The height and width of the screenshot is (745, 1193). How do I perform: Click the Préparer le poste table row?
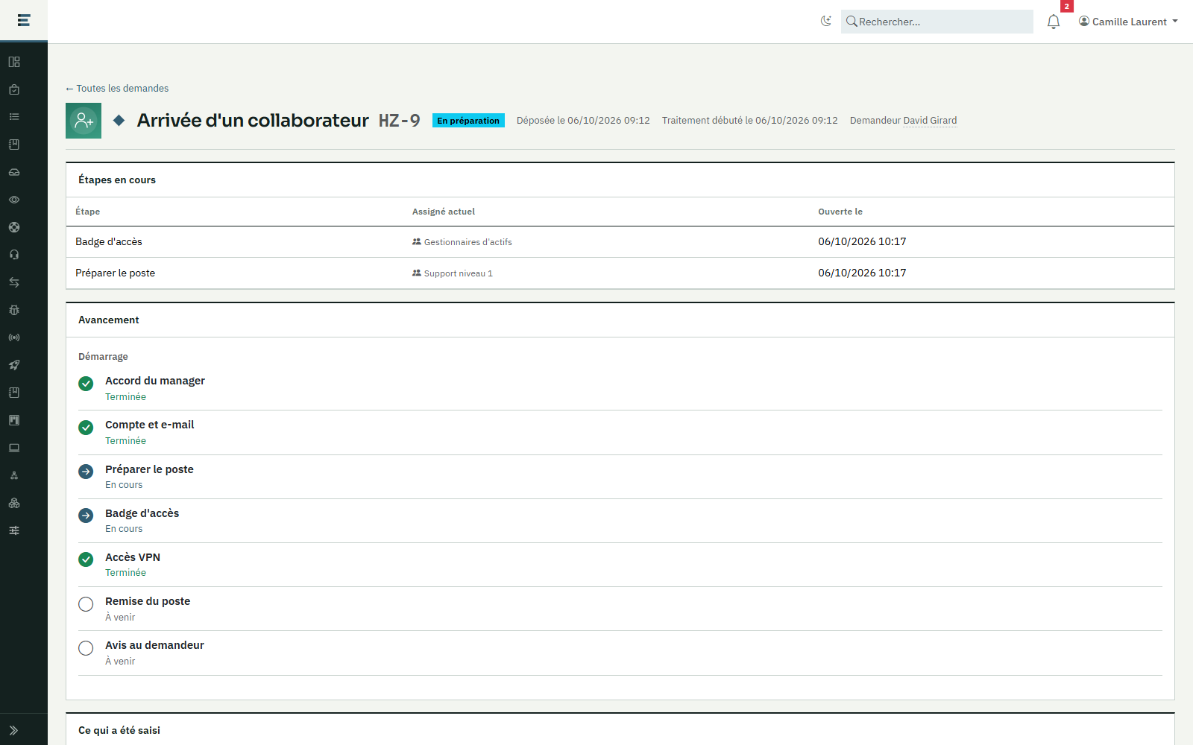(x=620, y=273)
